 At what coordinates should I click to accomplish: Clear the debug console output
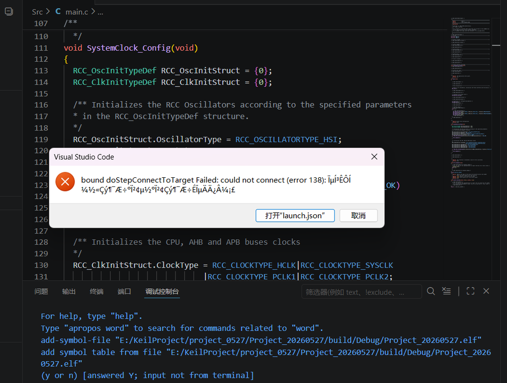pos(446,291)
